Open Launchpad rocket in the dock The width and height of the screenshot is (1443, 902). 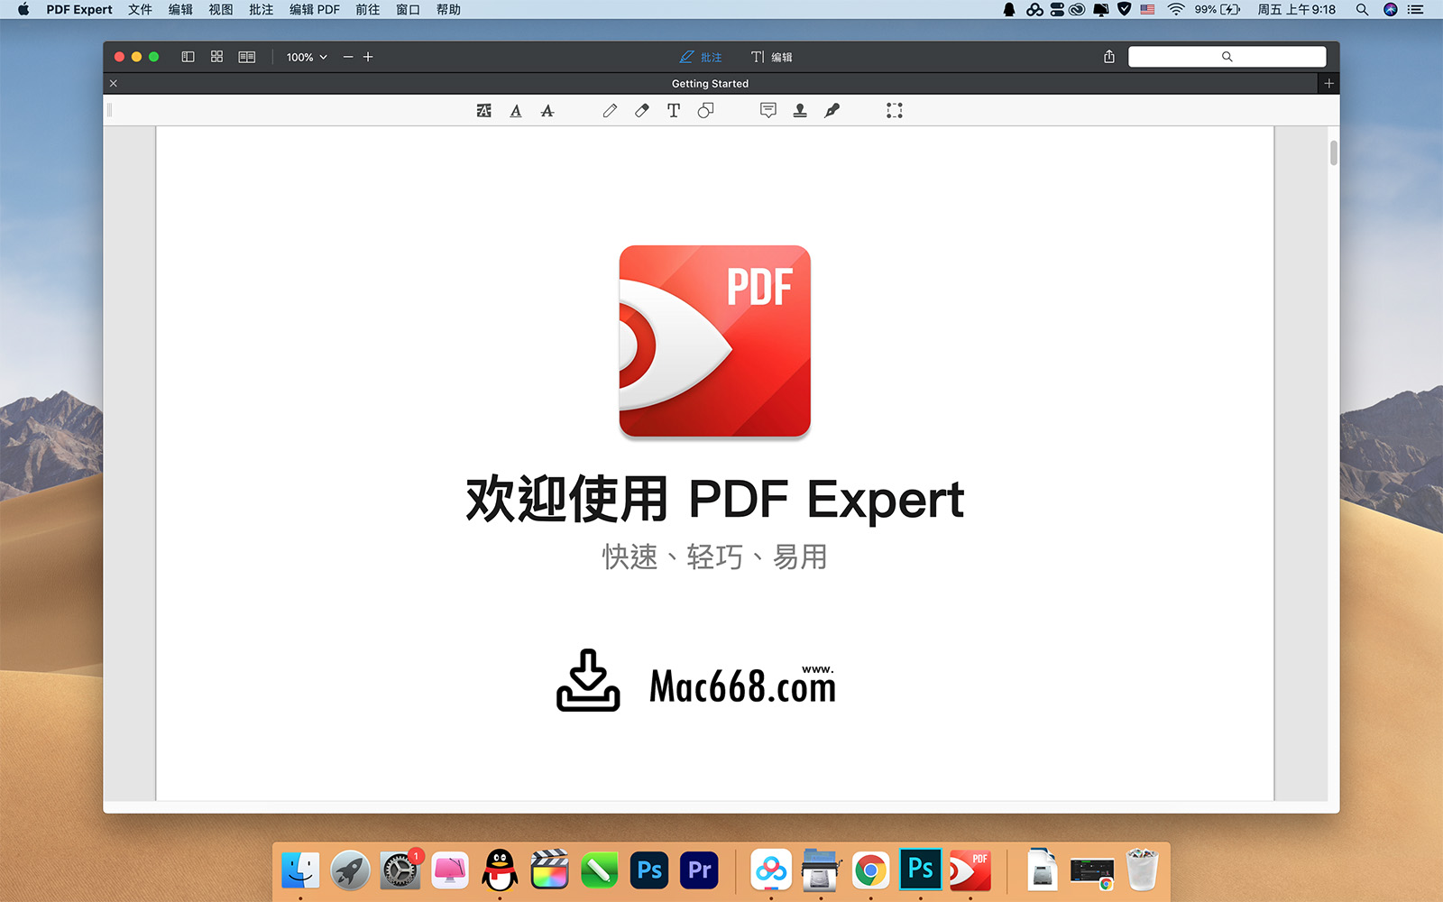[x=350, y=870]
